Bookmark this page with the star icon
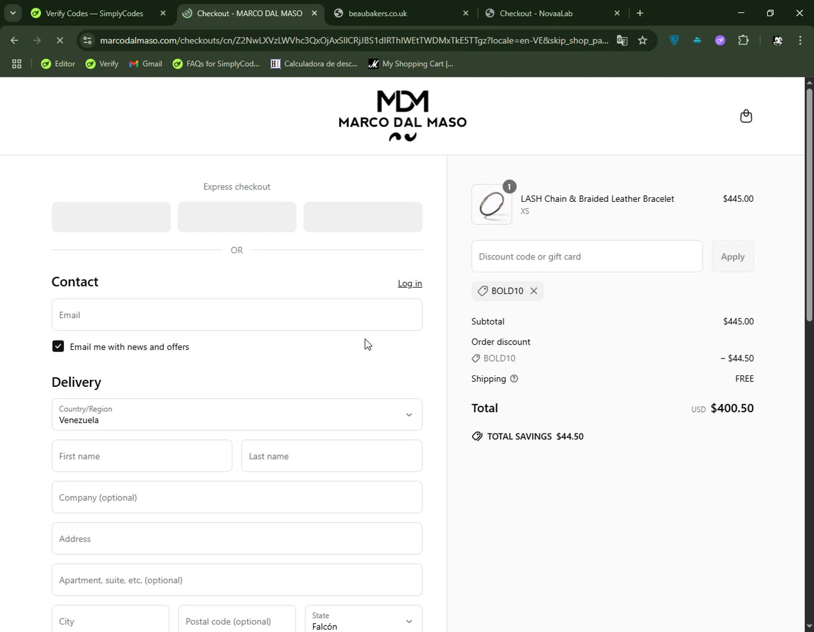 point(643,40)
